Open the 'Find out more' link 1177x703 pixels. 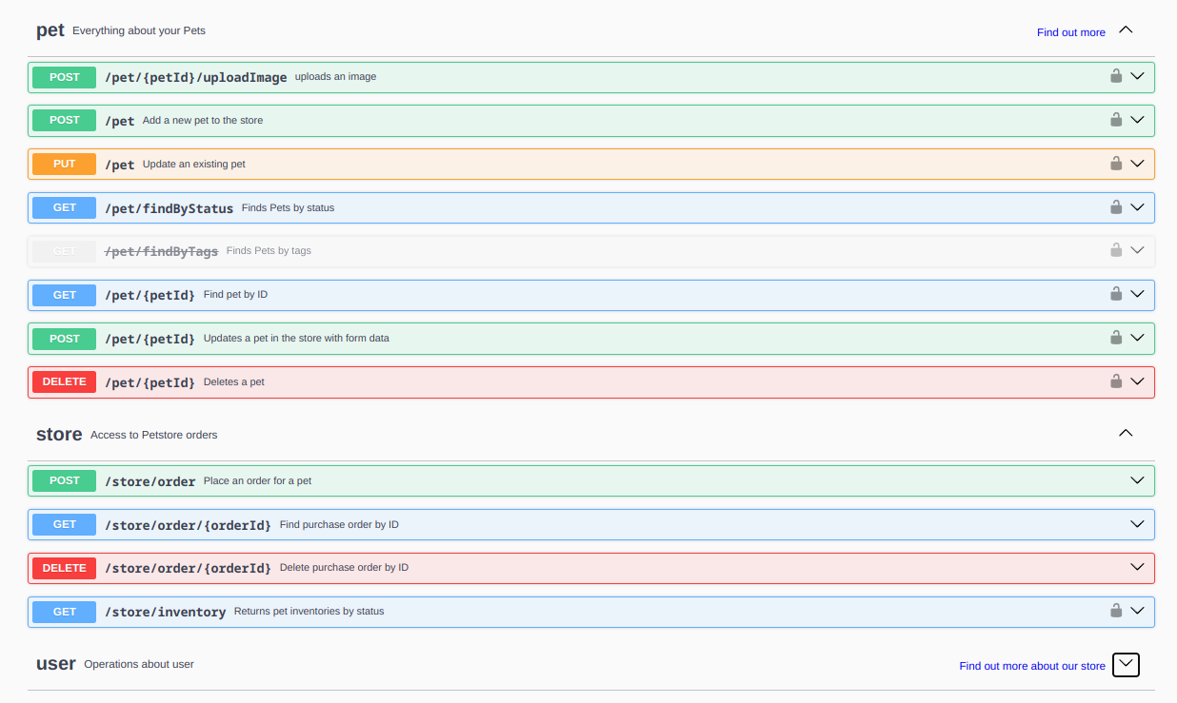click(x=1070, y=31)
